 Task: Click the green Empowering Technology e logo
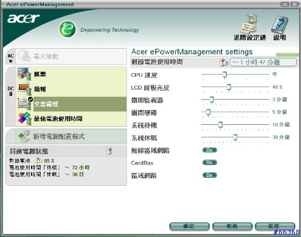tap(67, 29)
